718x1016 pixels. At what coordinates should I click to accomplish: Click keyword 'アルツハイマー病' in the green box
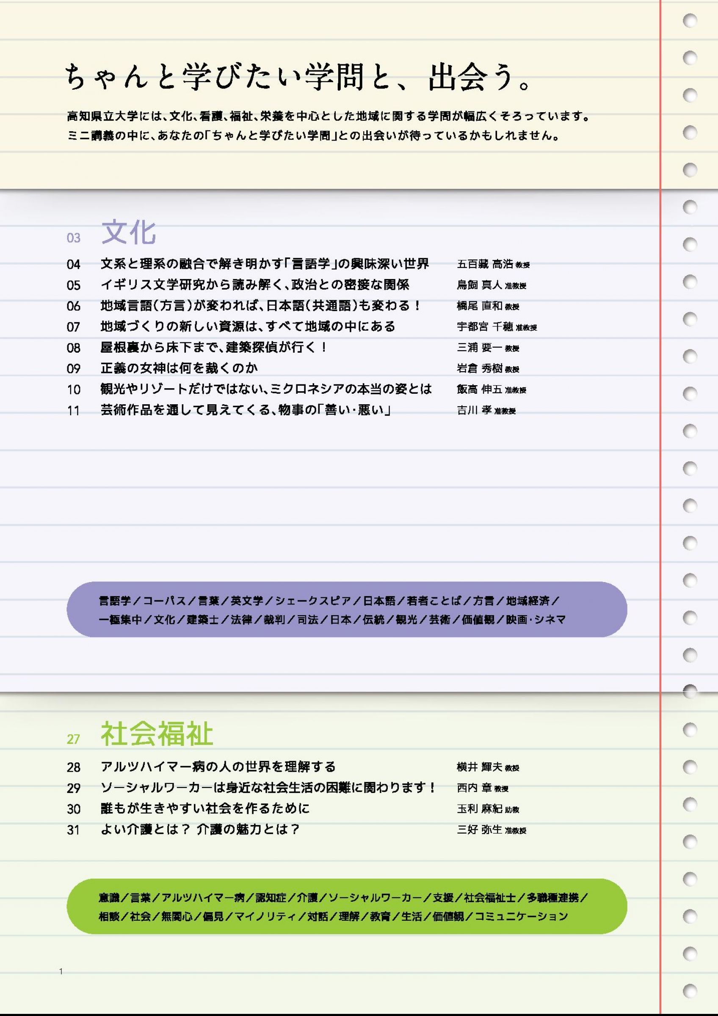(203, 898)
